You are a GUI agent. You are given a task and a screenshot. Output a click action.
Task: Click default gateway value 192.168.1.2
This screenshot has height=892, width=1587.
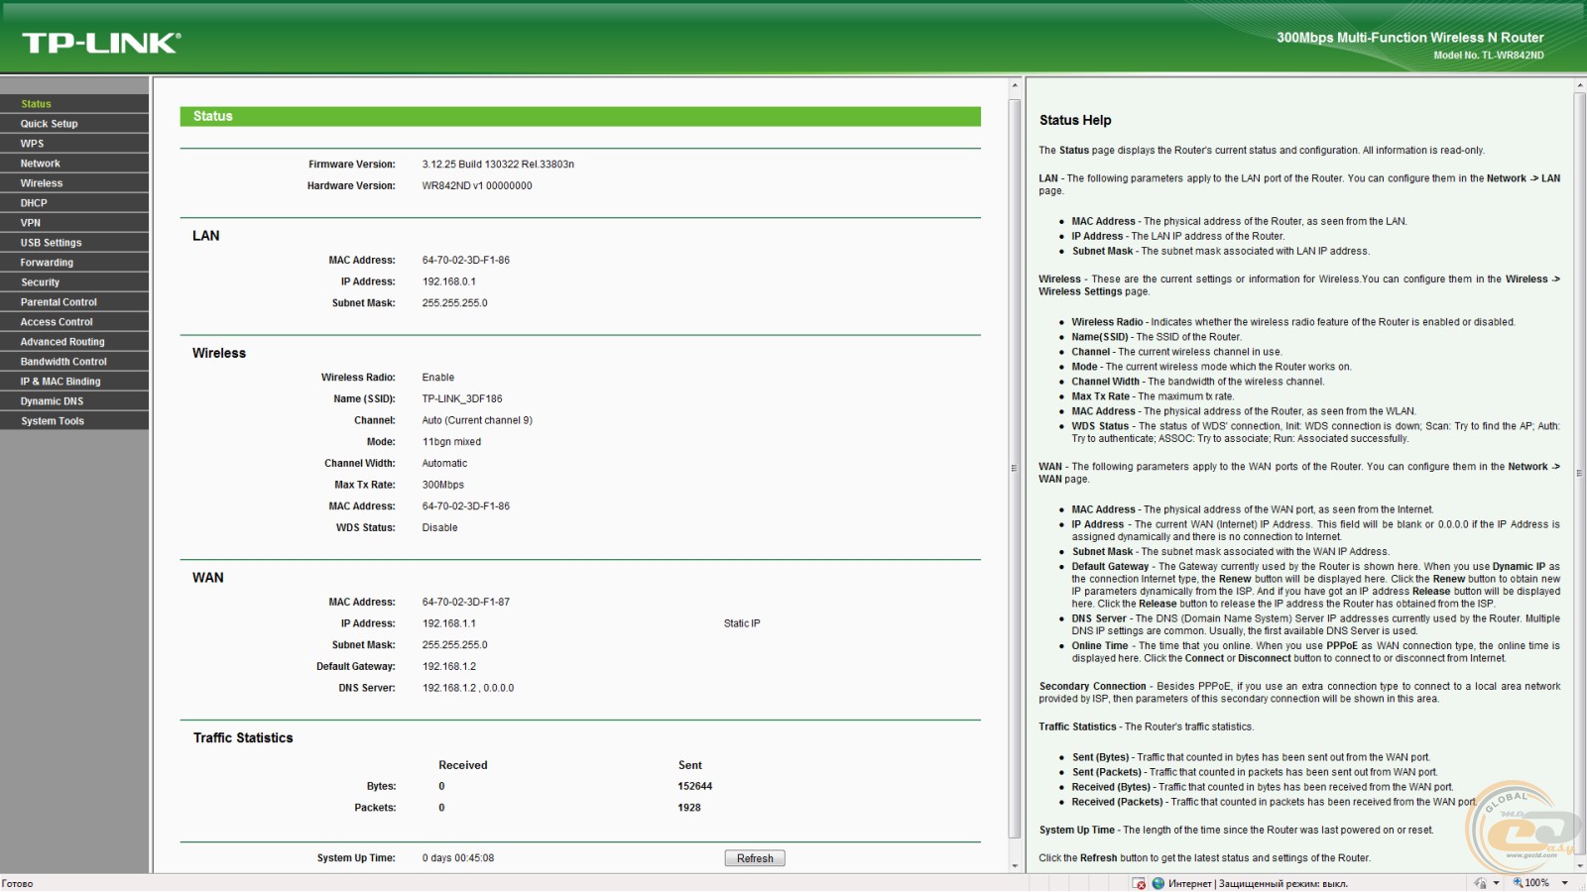click(x=449, y=667)
